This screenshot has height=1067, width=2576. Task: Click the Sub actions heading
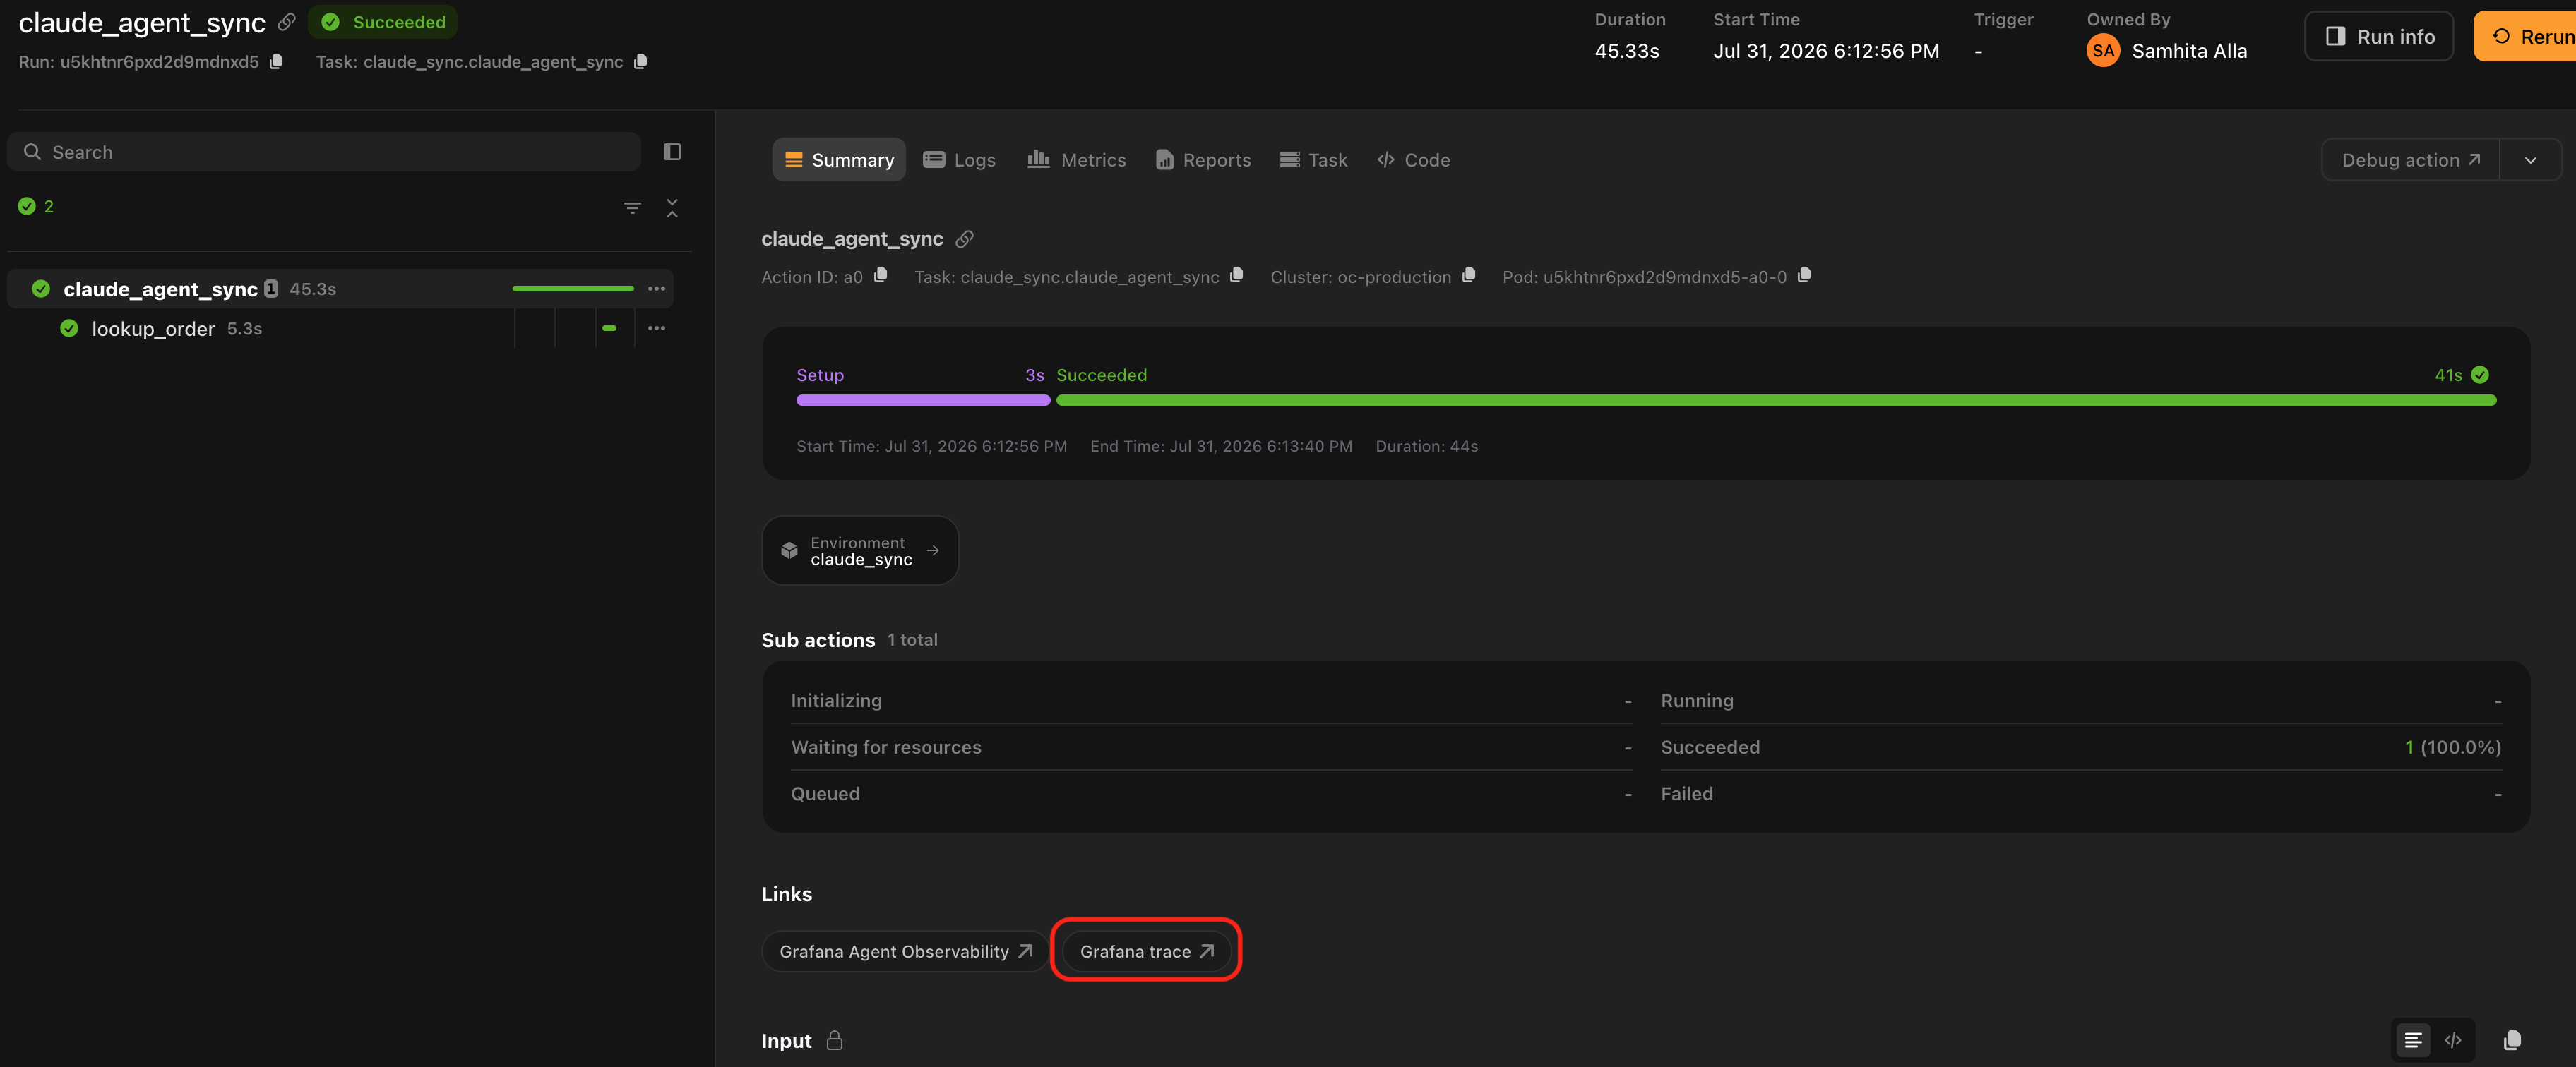pos(818,640)
